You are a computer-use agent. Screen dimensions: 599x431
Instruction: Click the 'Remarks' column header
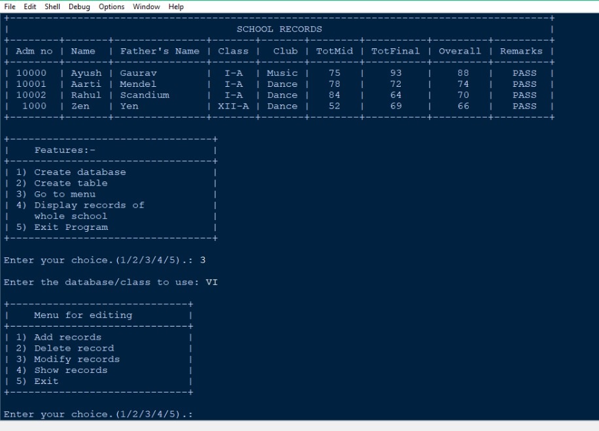pyautogui.click(x=524, y=51)
